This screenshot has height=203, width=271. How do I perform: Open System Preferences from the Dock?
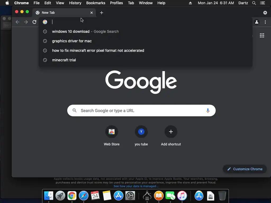click(130, 196)
